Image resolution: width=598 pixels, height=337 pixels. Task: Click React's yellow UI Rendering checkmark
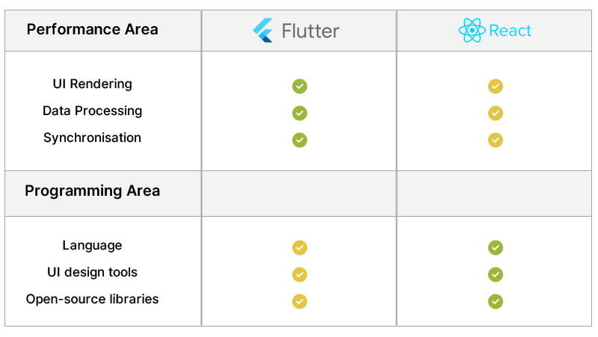coord(496,86)
